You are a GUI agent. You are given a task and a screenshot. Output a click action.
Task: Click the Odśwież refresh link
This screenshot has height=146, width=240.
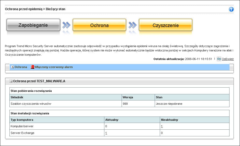(x=228, y=59)
